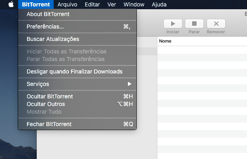Open the Editar menu
Image resolution: width=247 pixels, height=159 pixels.
point(92,4)
